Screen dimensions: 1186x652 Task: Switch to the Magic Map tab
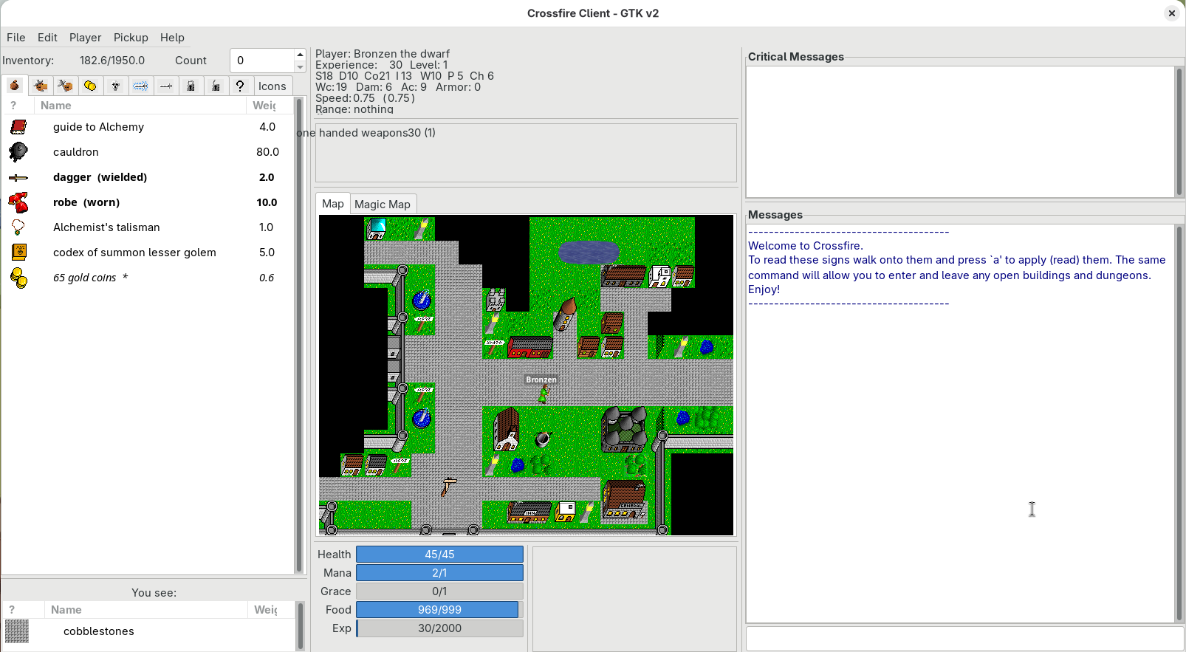383,205
